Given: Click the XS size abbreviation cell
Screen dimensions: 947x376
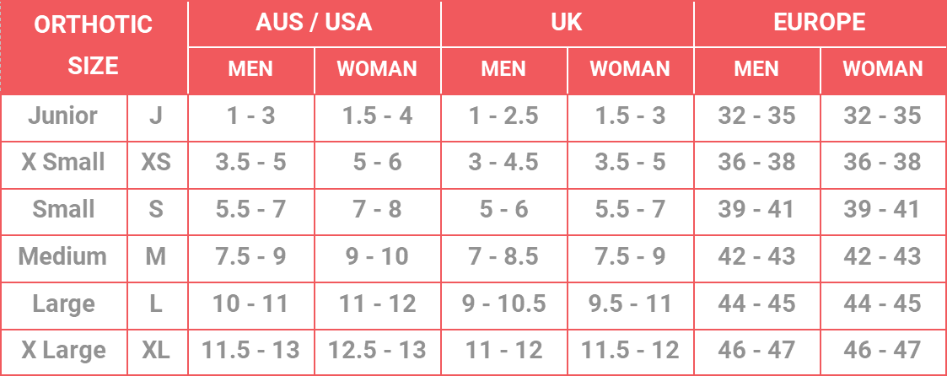Looking at the screenshot, I should 156,164.
